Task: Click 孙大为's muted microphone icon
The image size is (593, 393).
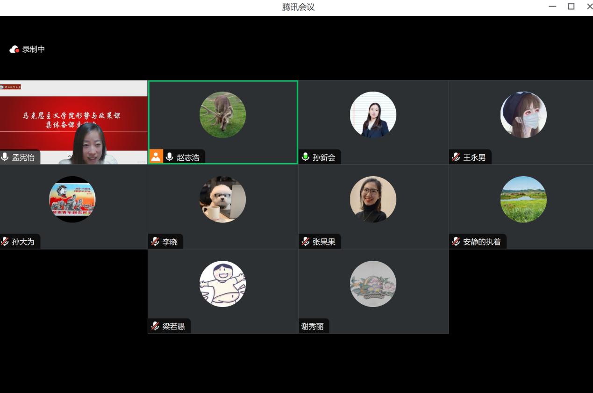Action: (5, 242)
